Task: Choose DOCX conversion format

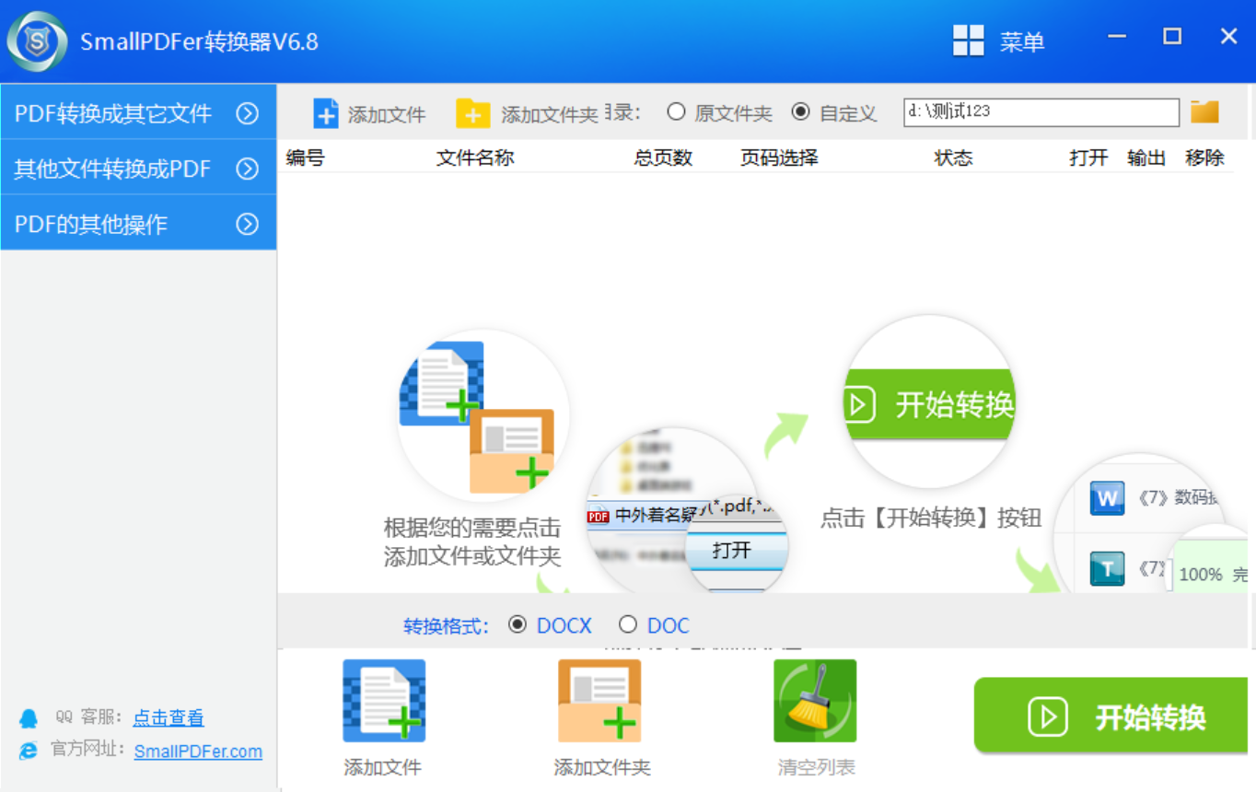Action: coord(550,625)
